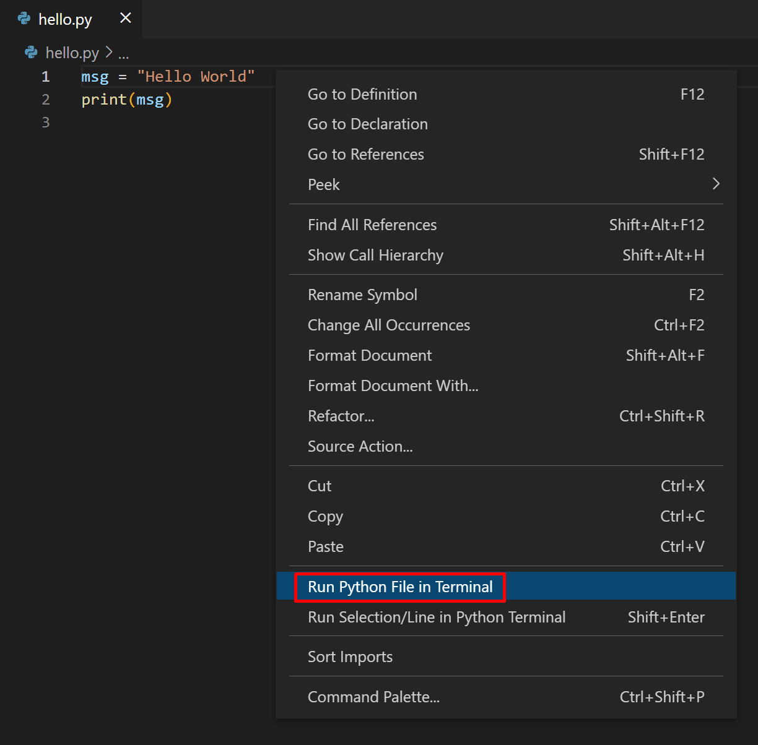Close the hello.py editor tab
The height and width of the screenshot is (745, 758).
point(126,18)
